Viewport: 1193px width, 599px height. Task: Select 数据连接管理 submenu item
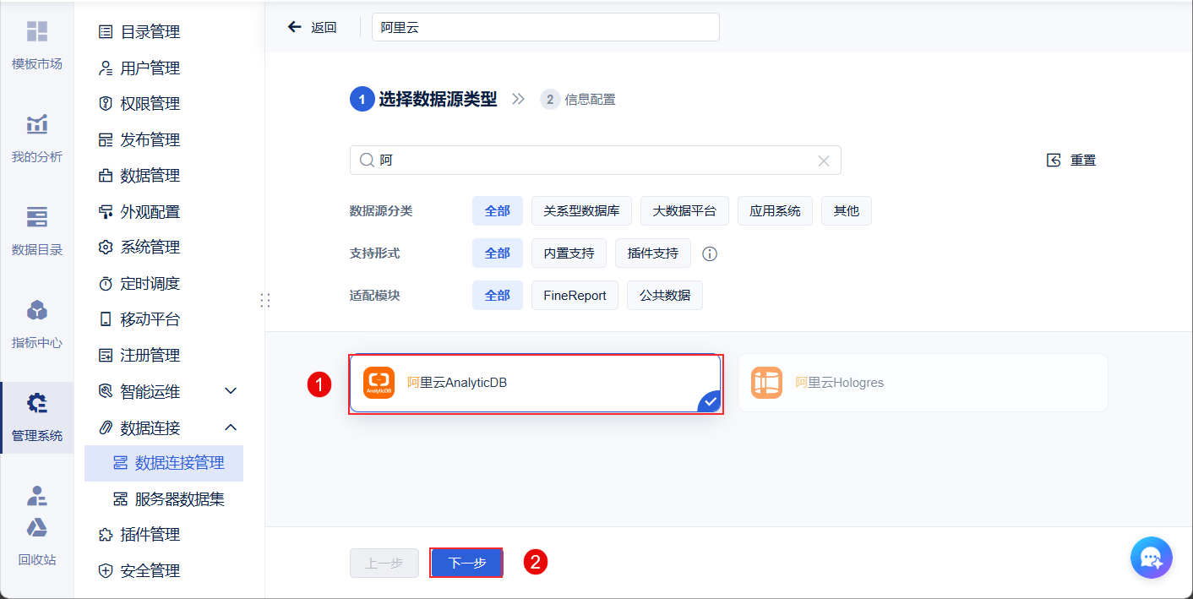pyautogui.click(x=164, y=463)
